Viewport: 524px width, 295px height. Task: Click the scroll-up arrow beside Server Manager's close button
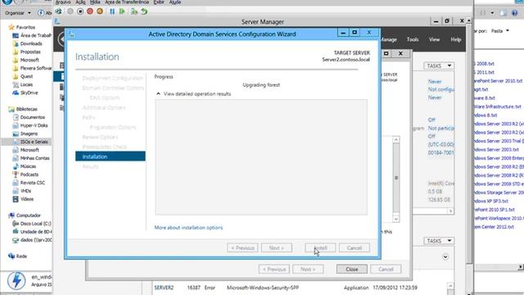coord(469,21)
